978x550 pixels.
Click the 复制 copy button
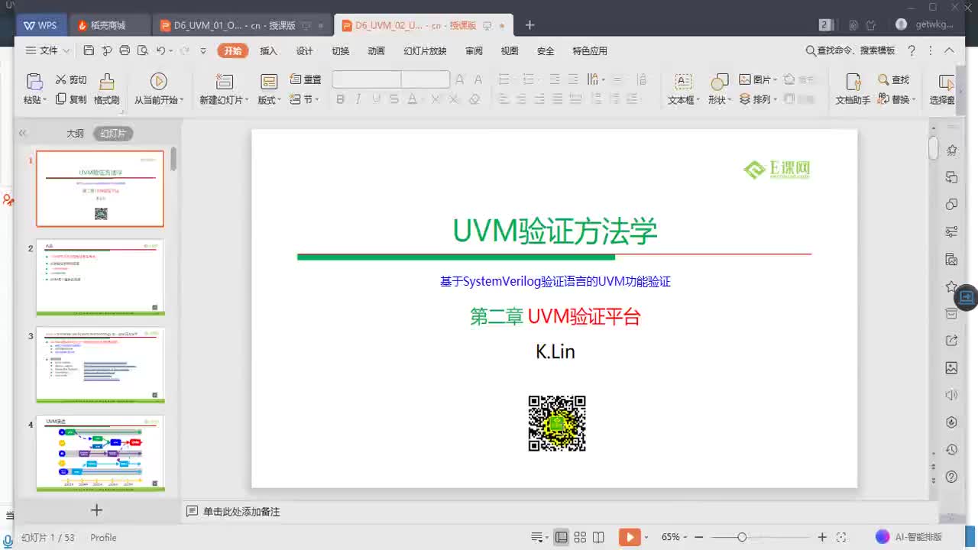pos(71,99)
